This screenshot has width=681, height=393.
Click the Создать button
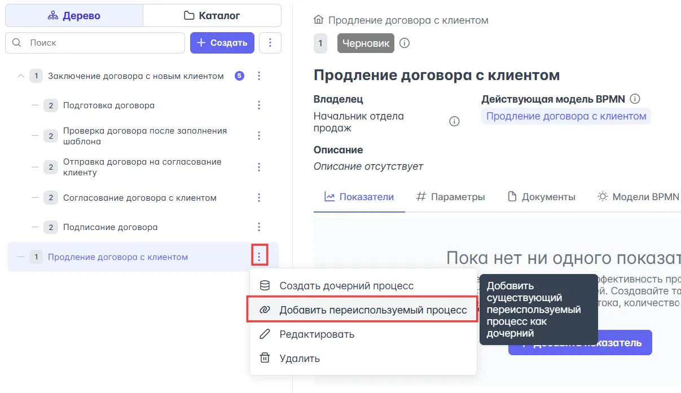pos(222,43)
